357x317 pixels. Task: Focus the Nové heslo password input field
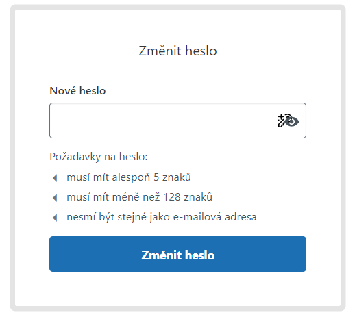coord(177,121)
